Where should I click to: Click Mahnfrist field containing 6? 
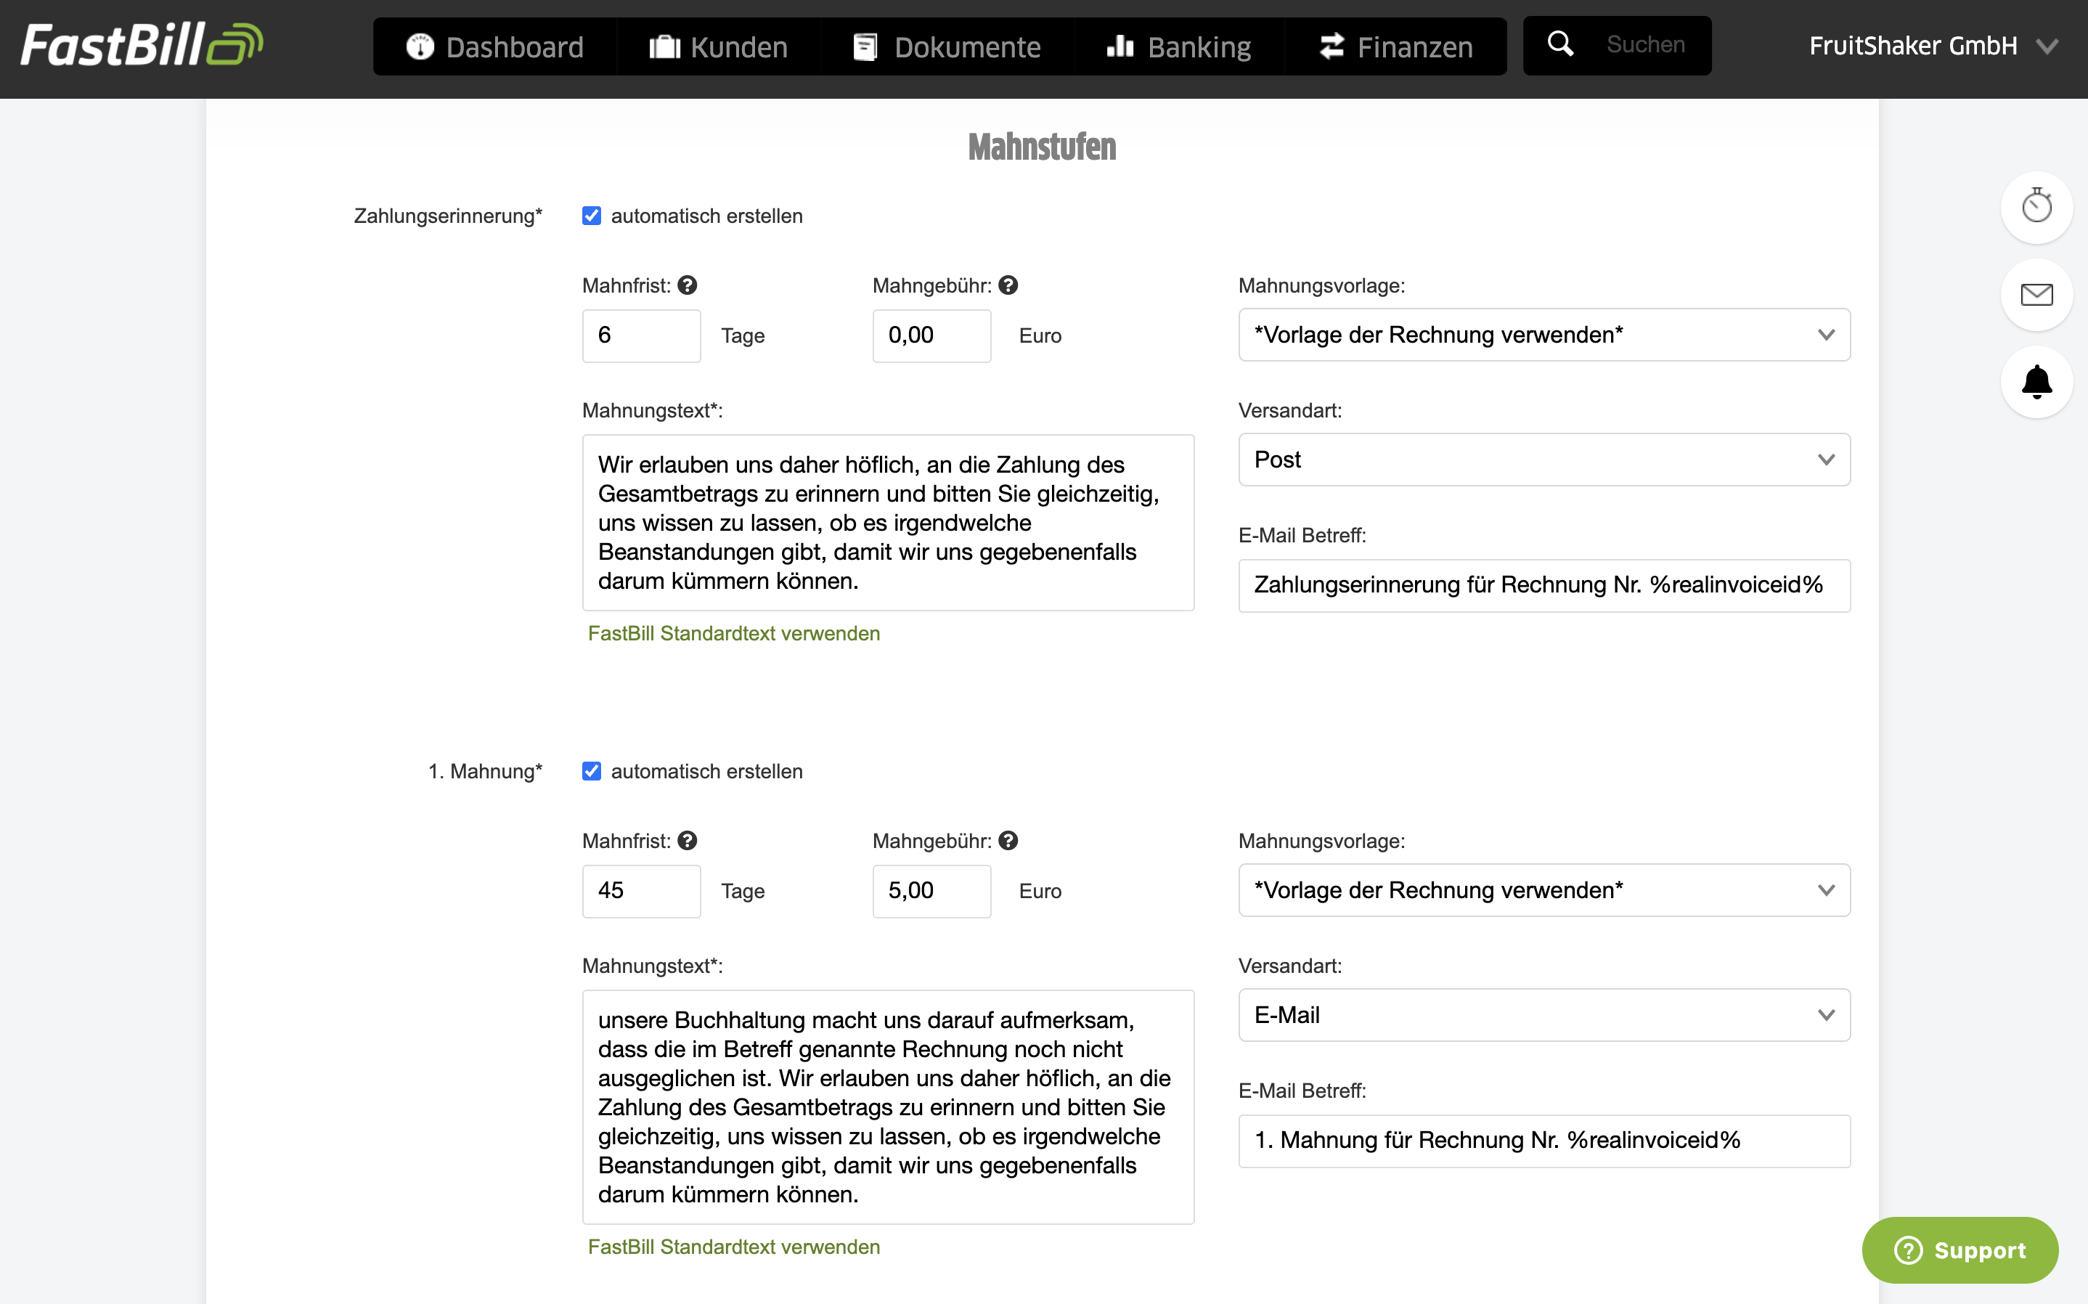point(641,335)
